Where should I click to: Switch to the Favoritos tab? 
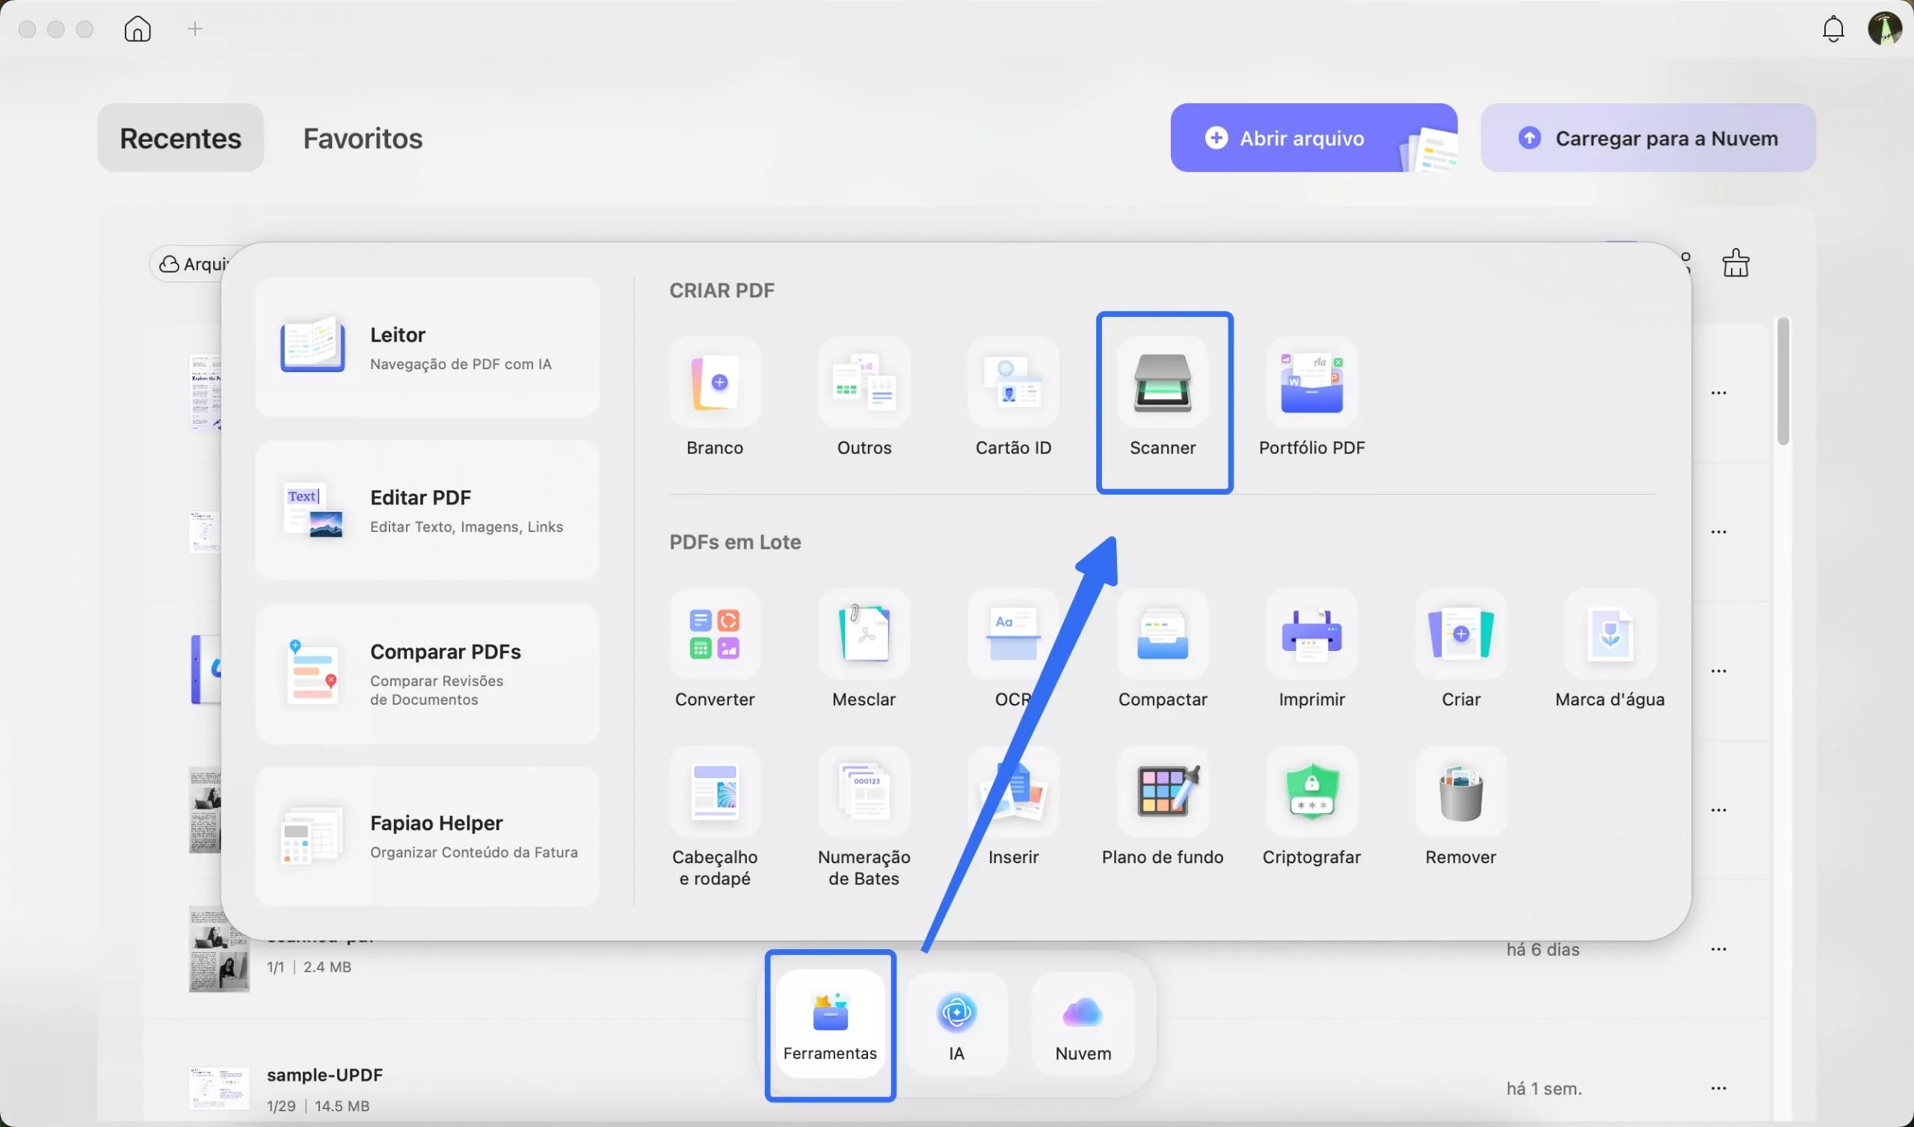[x=363, y=138]
